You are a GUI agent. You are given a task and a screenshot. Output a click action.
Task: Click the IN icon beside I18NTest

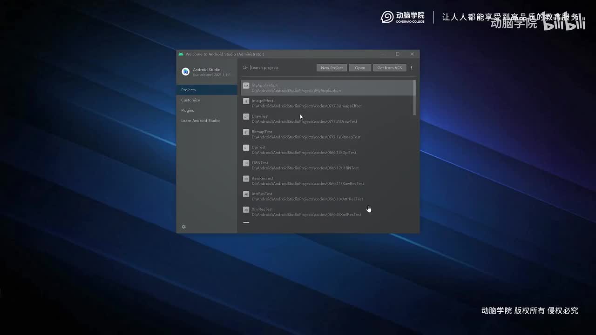pos(246,163)
